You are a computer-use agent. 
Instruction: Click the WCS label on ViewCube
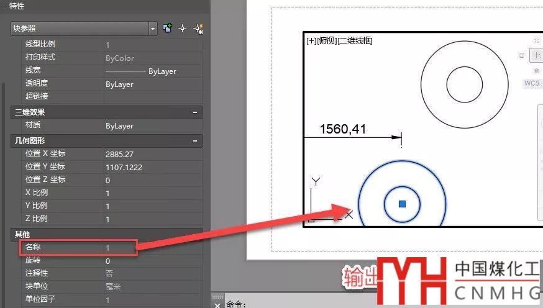[x=531, y=83]
